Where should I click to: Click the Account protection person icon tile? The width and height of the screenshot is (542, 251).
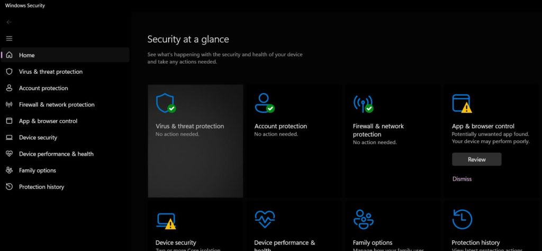[264, 103]
